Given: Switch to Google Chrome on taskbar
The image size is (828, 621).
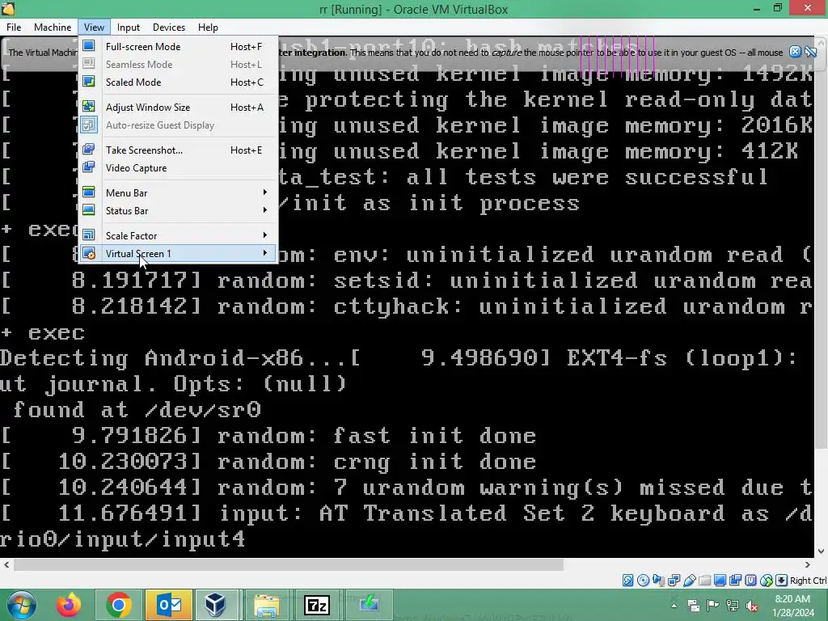Looking at the screenshot, I should (119, 605).
